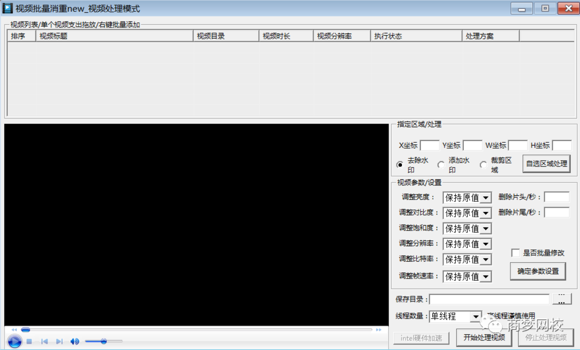Click the X坐标 input field

coord(429,145)
